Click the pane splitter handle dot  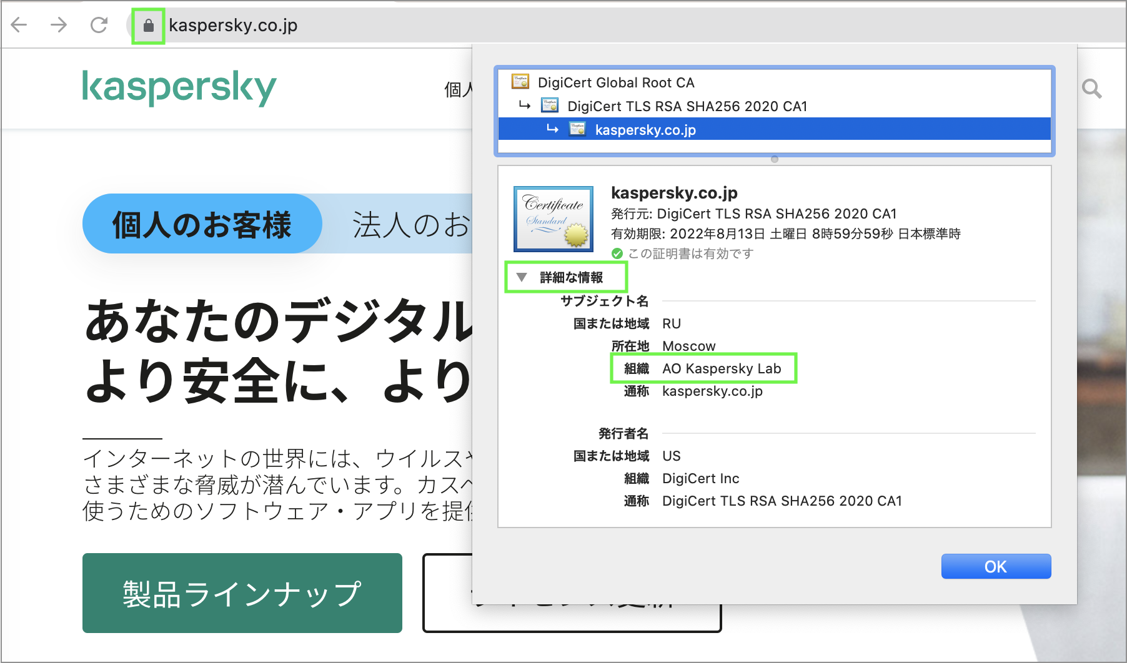(x=775, y=159)
